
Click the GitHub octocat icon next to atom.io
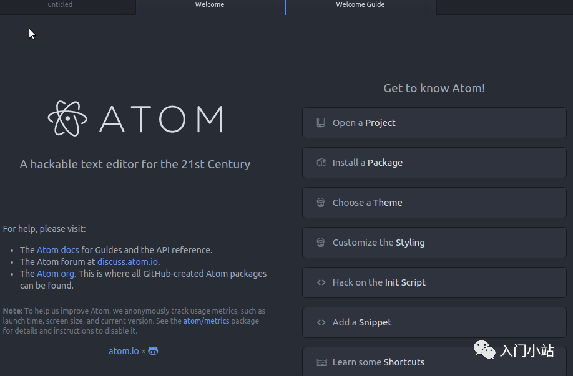click(x=153, y=351)
